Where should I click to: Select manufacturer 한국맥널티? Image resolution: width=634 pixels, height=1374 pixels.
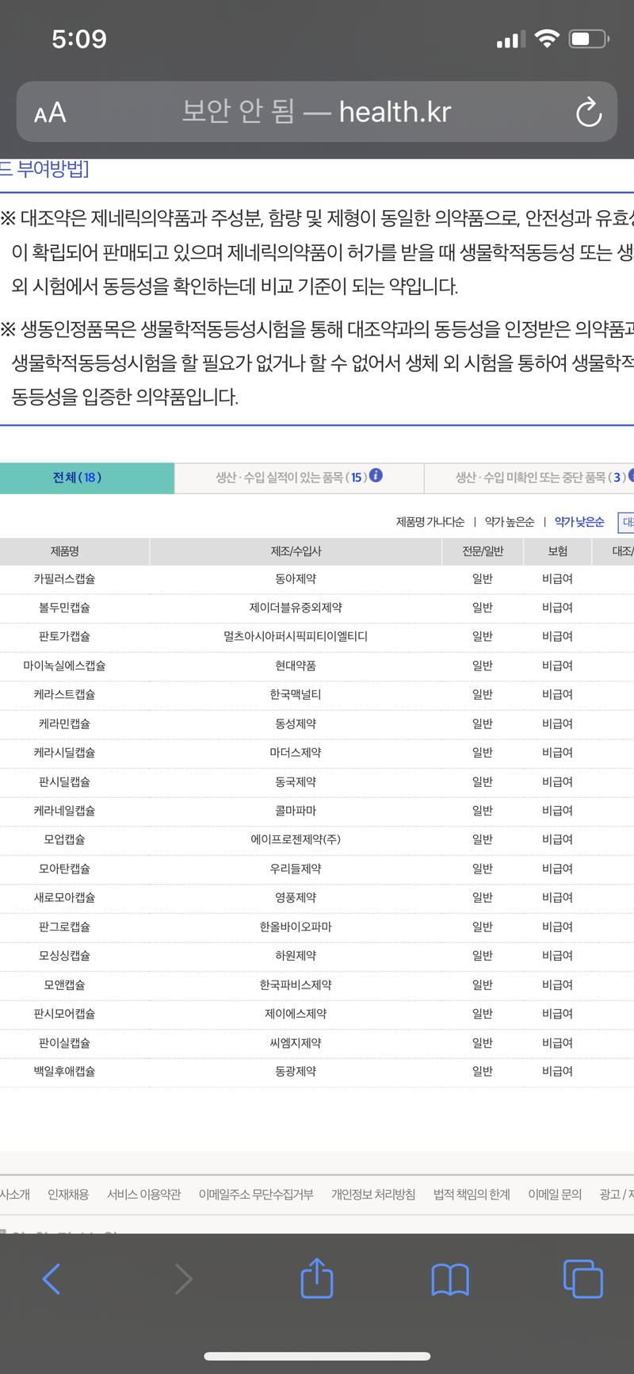(x=296, y=695)
